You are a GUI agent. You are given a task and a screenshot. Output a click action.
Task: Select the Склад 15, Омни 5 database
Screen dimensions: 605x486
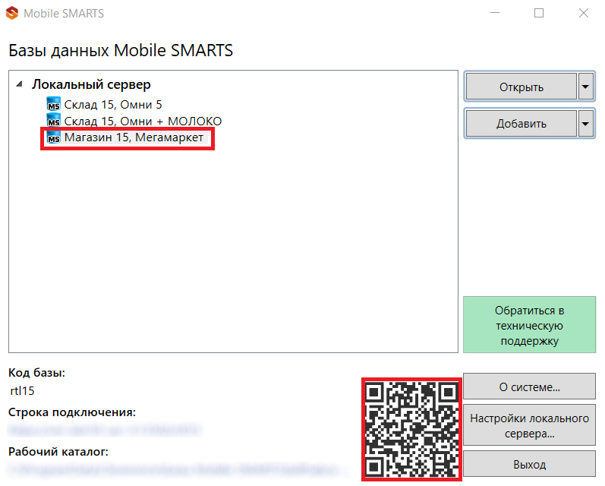[x=112, y=105]
